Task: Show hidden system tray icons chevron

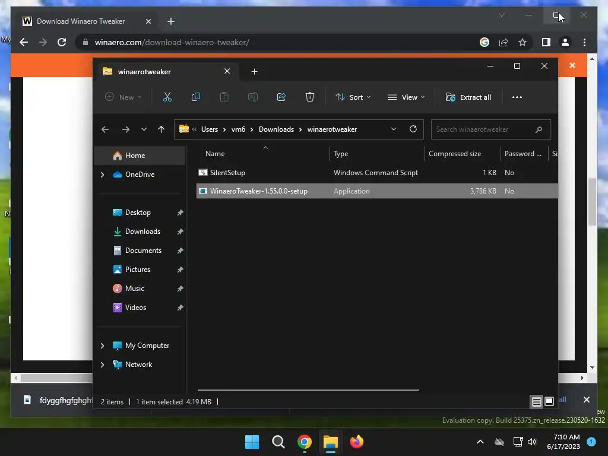Action: tap(480, 442)
